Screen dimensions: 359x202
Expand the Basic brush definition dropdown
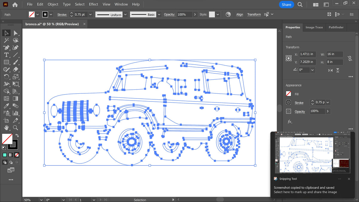[x=159, y=14]
